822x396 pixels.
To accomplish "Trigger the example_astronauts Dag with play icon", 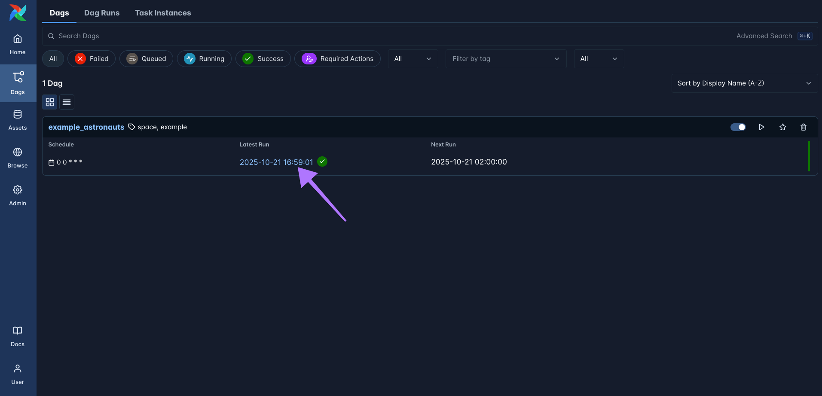I will (x=761, y=127).
